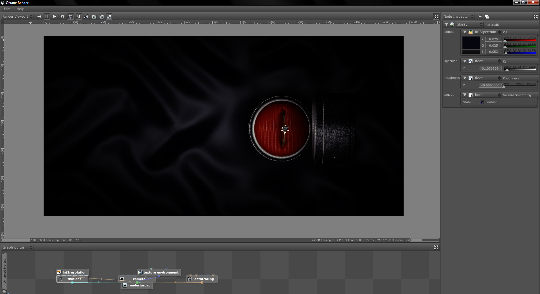The image size is (540, 294).
Task: Open the Render Viewport panel selector
Action: pos(17,17)
